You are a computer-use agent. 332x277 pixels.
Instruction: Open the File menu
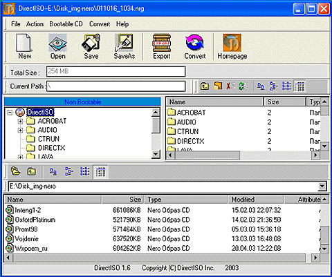click(x=16, y=24)
